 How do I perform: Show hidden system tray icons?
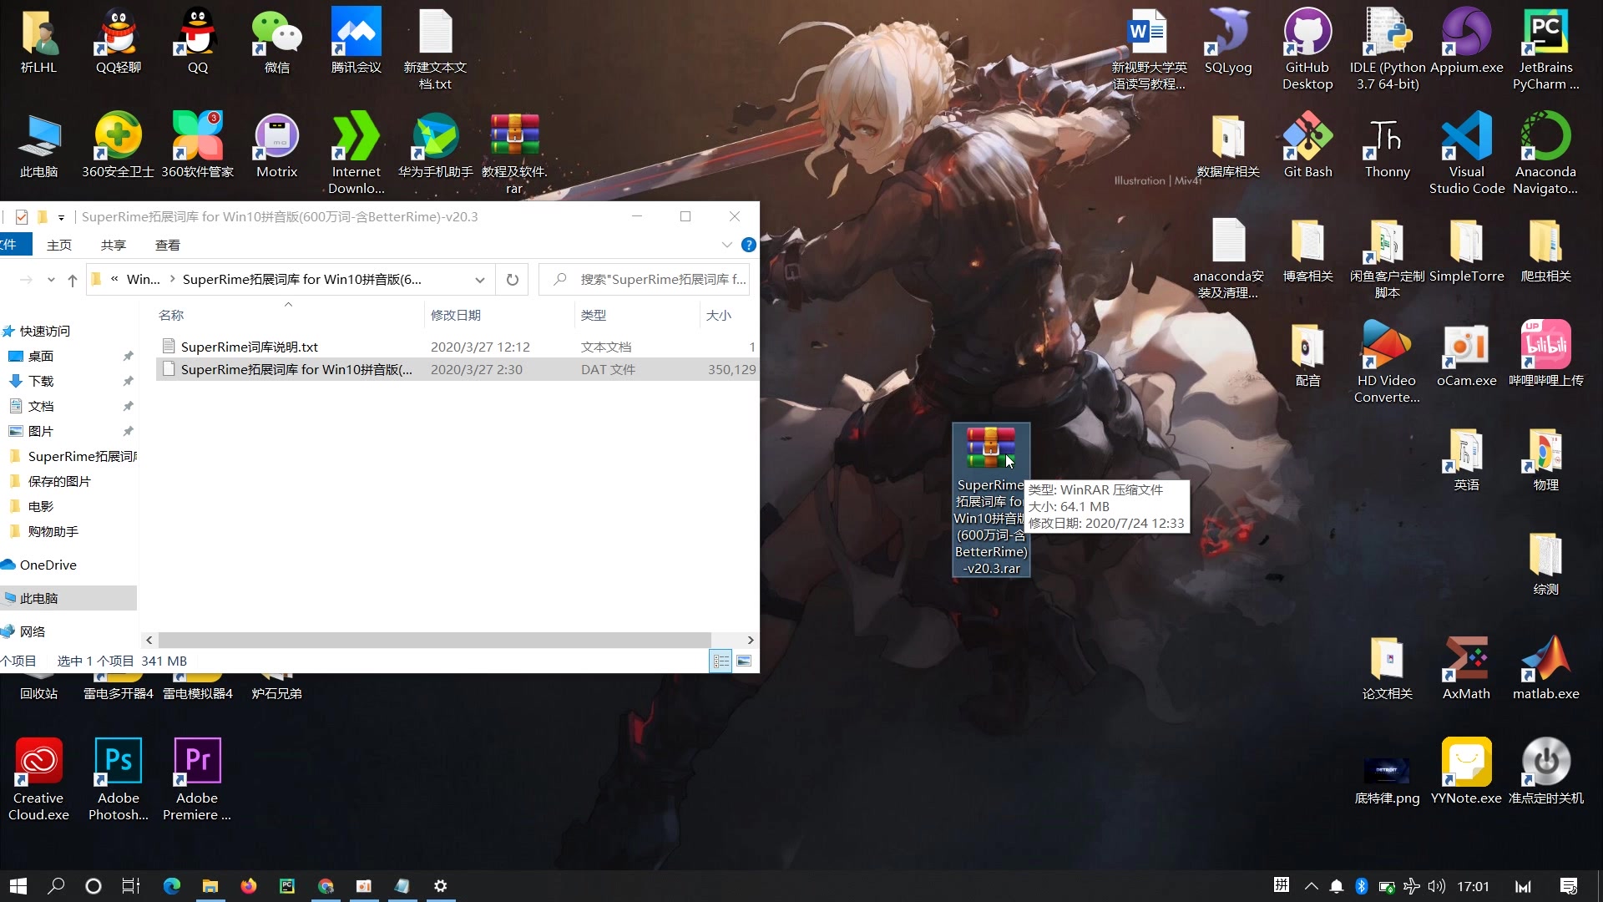pyautogui.click(x=1311, y=886)
